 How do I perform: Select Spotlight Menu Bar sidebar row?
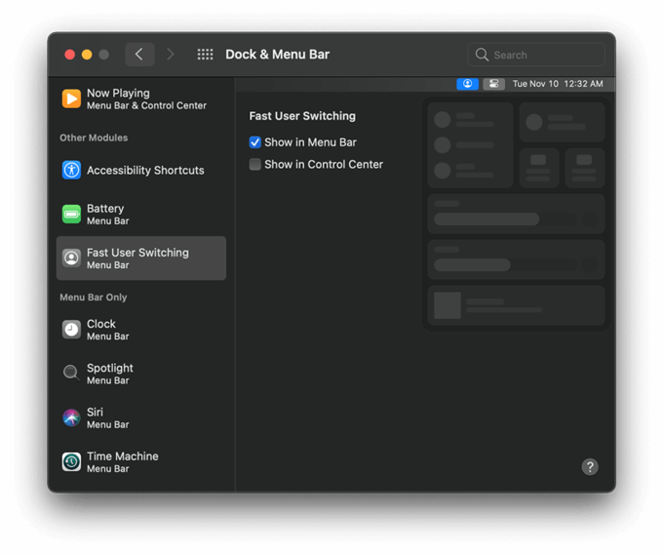(141, 374)
